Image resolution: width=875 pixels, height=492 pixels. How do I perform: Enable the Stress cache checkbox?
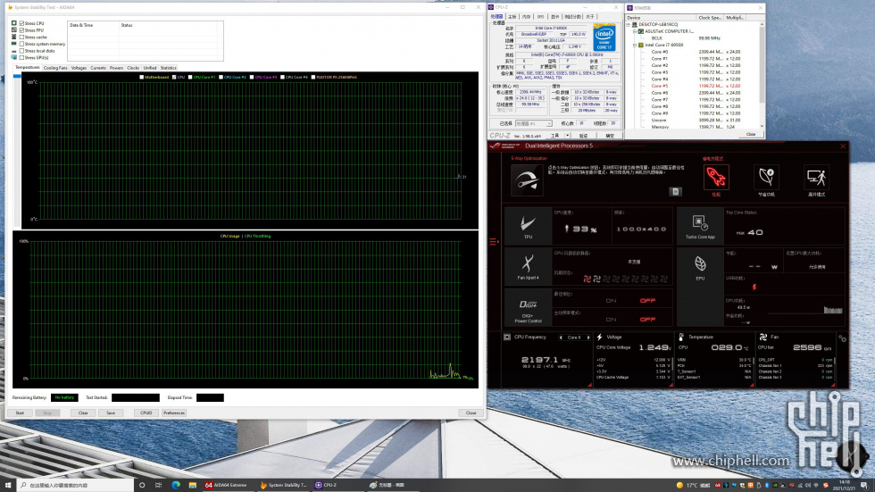21,37
